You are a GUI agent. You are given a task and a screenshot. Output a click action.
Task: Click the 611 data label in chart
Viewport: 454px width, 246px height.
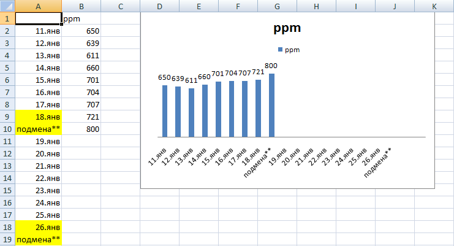tap(191, 80)
